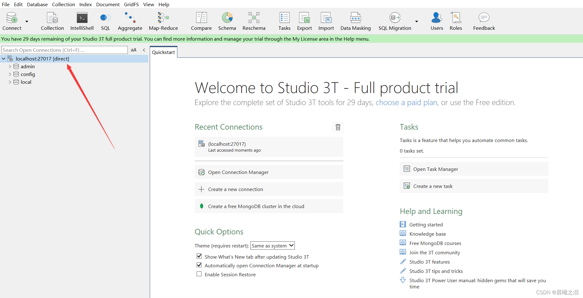Uncheck automatically open Connection Manager at startup

(x=199, y=265)
